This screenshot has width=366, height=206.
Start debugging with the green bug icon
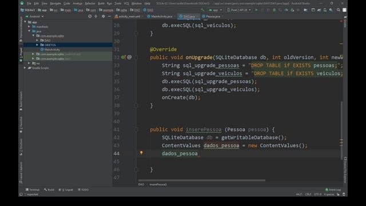click(x=274, y=10)
